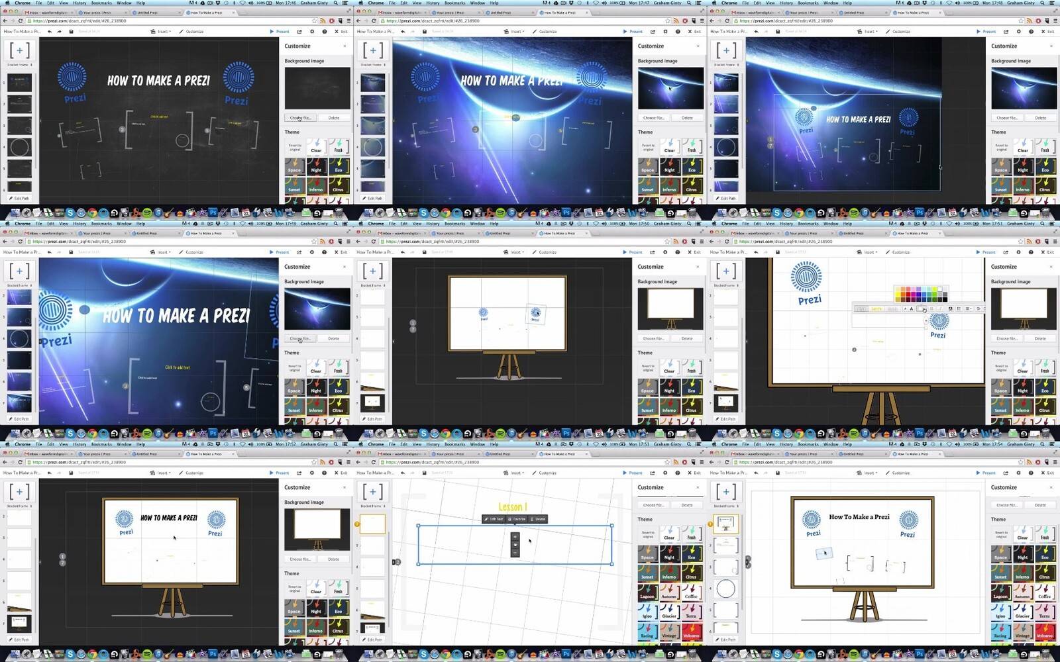Click the easel background preview in 17:52 Customize panel
1060x662 pixels.
click(317, 529)
